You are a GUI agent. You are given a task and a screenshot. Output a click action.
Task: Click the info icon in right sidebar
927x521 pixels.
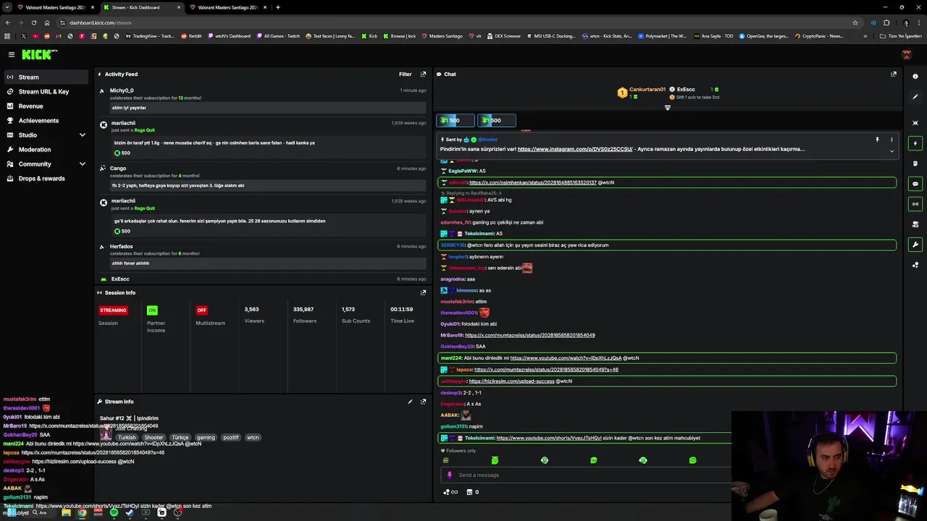[x=915, y=77]
